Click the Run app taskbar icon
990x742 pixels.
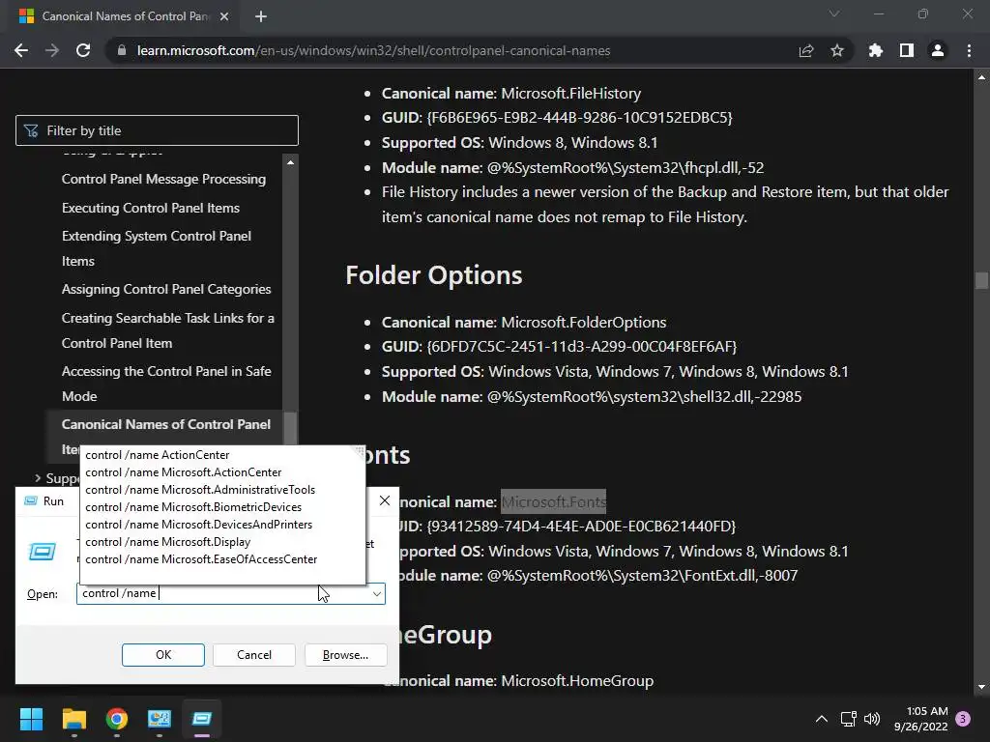coord(202,719)
